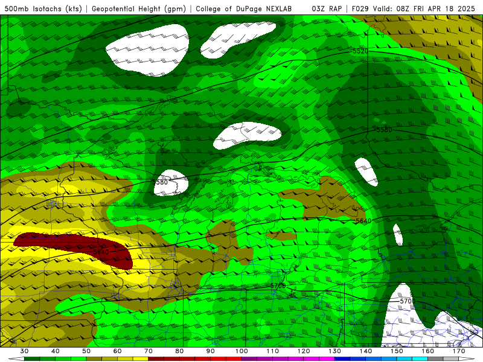This screenshot has height=362, width=483.
Task: Click the legend value 170
Action: [459, 351]
